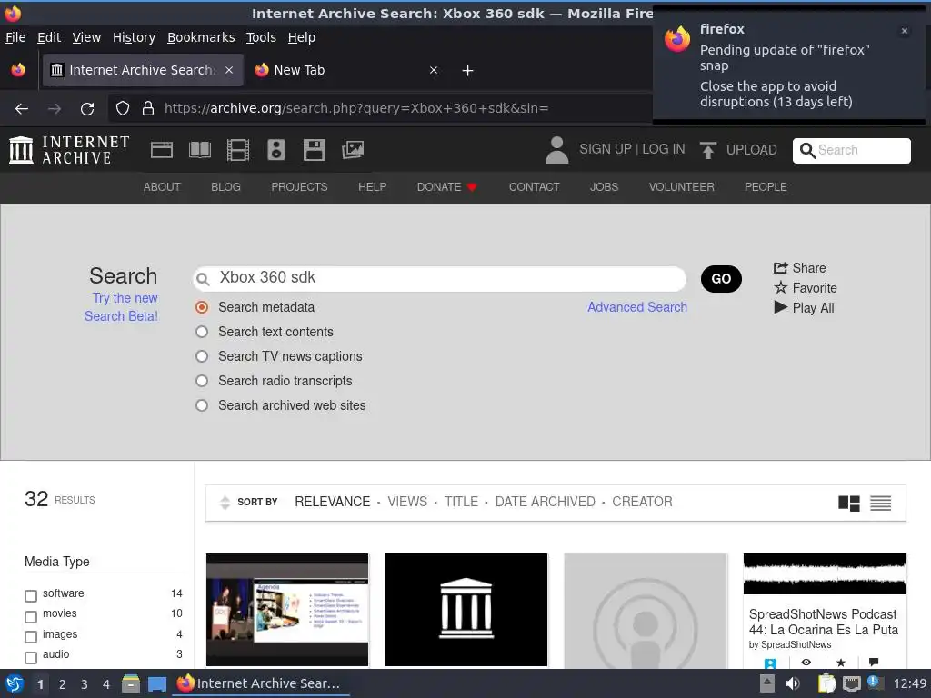The width and height of the screenshot is (931, 698).
Task: Click the show desktop icon in taskbar
Action: [x=157, y=683]
